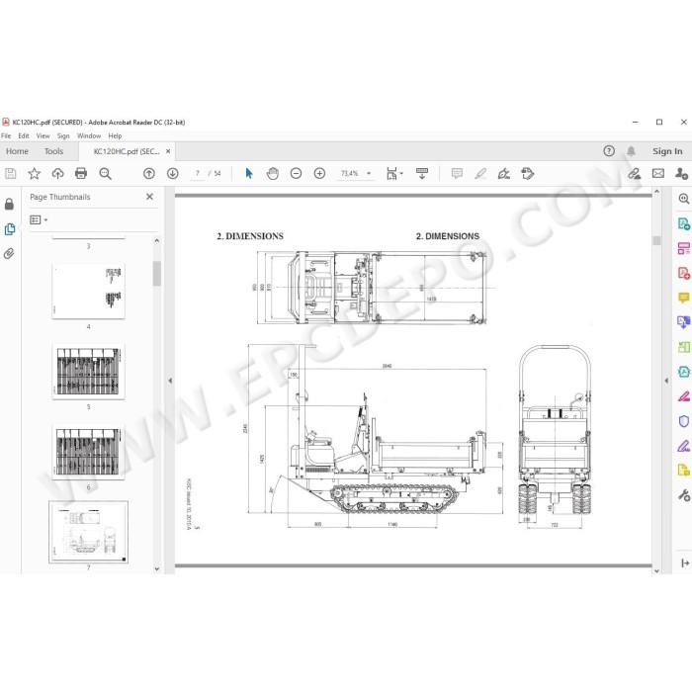Select the KC120HC.pdf document tab
This screenshot has height=692, width=692.
point(127,151)
